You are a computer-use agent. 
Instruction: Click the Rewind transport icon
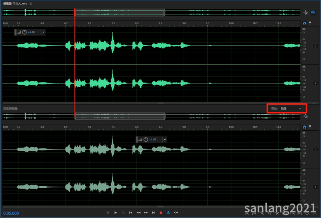pyautogui.click(x=139, y=212)
